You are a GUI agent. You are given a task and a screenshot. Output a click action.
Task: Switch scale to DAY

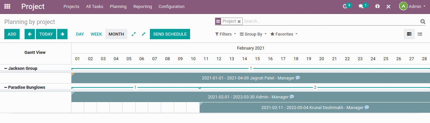tap(80, 34)
